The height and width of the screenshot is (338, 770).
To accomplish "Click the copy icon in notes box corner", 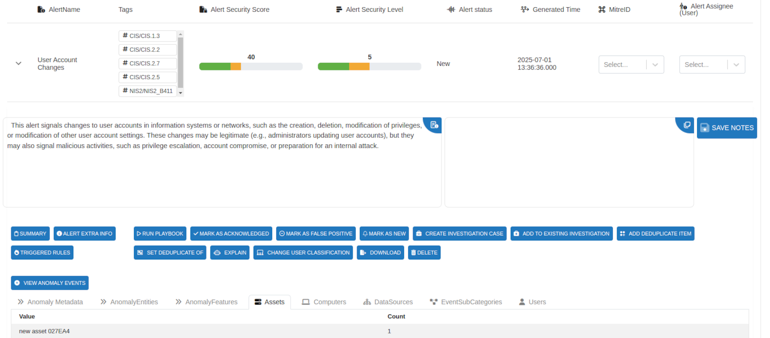I will pos(687,125).
